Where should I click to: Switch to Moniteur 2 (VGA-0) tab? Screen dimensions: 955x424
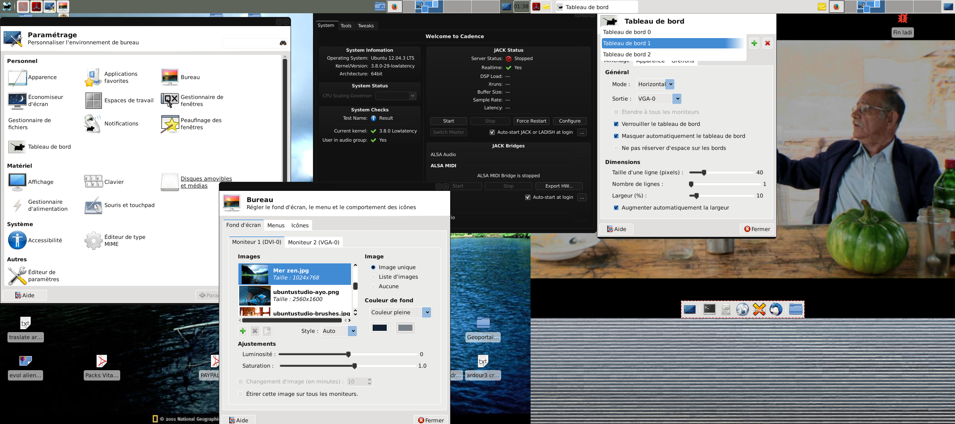click(x=313, y=242)
